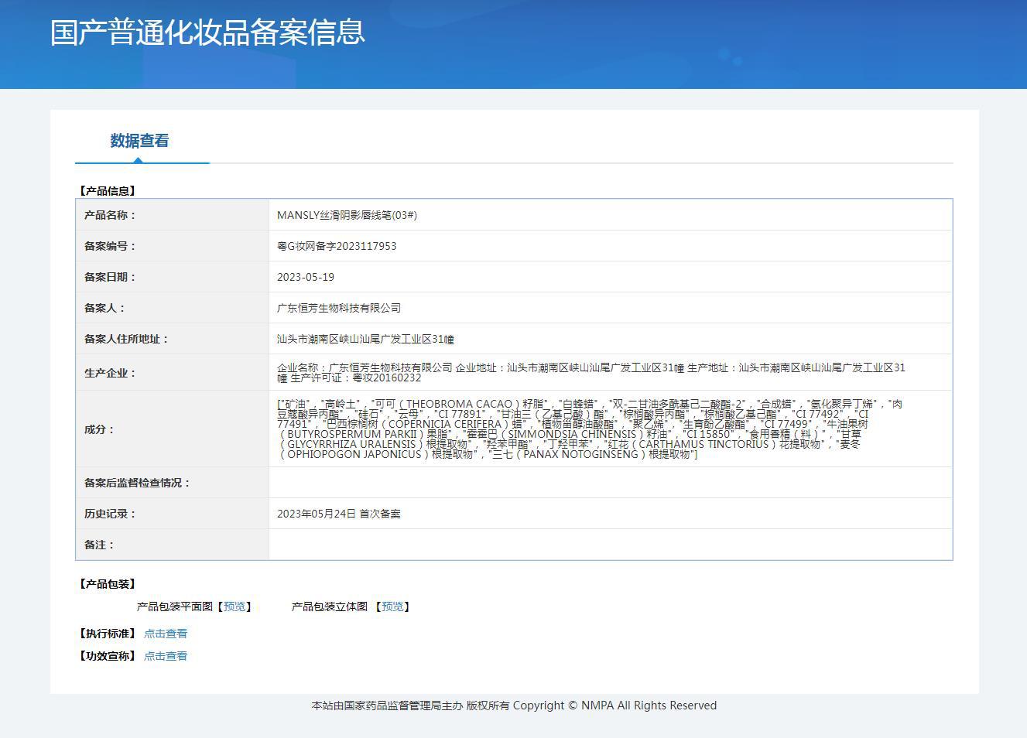Open 预览 link for 产品包装平面图
Viewport: 1027px width, 738px height.
[234, 606]
